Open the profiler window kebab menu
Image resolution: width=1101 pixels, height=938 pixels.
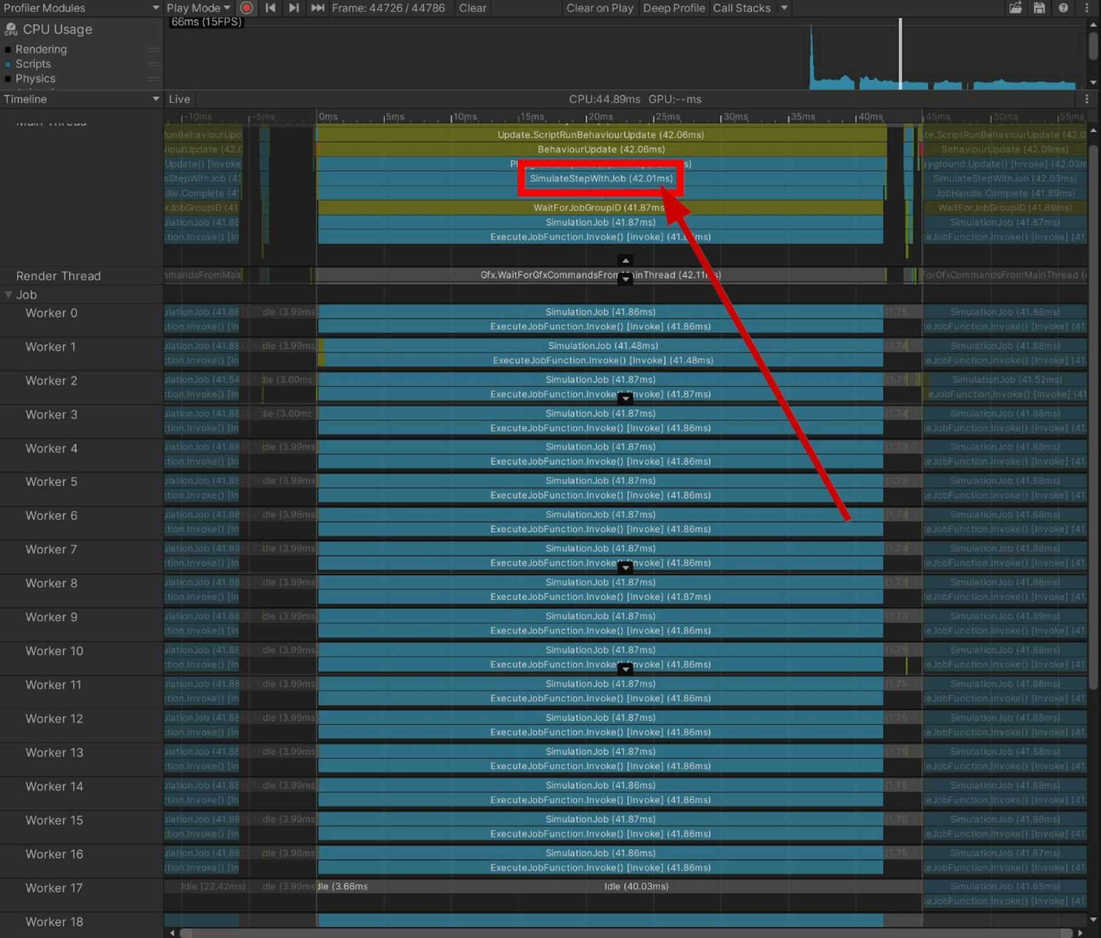(1087, 8)
